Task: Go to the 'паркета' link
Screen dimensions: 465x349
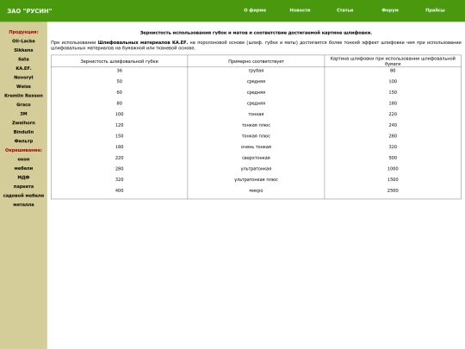Action: tap(23, 186)
